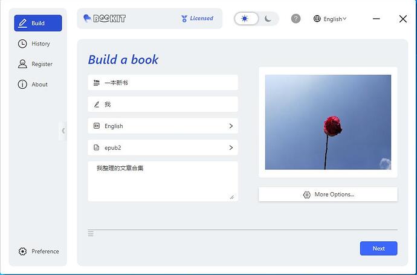Select light mode sun toggle
The width and height of the screenshot is (417, 275).
245,19
